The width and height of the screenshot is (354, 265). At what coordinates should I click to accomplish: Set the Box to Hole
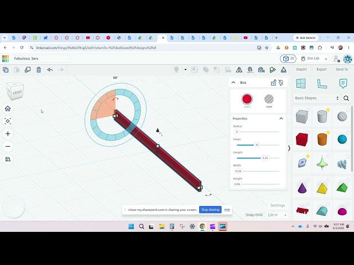tap(269, 100)
